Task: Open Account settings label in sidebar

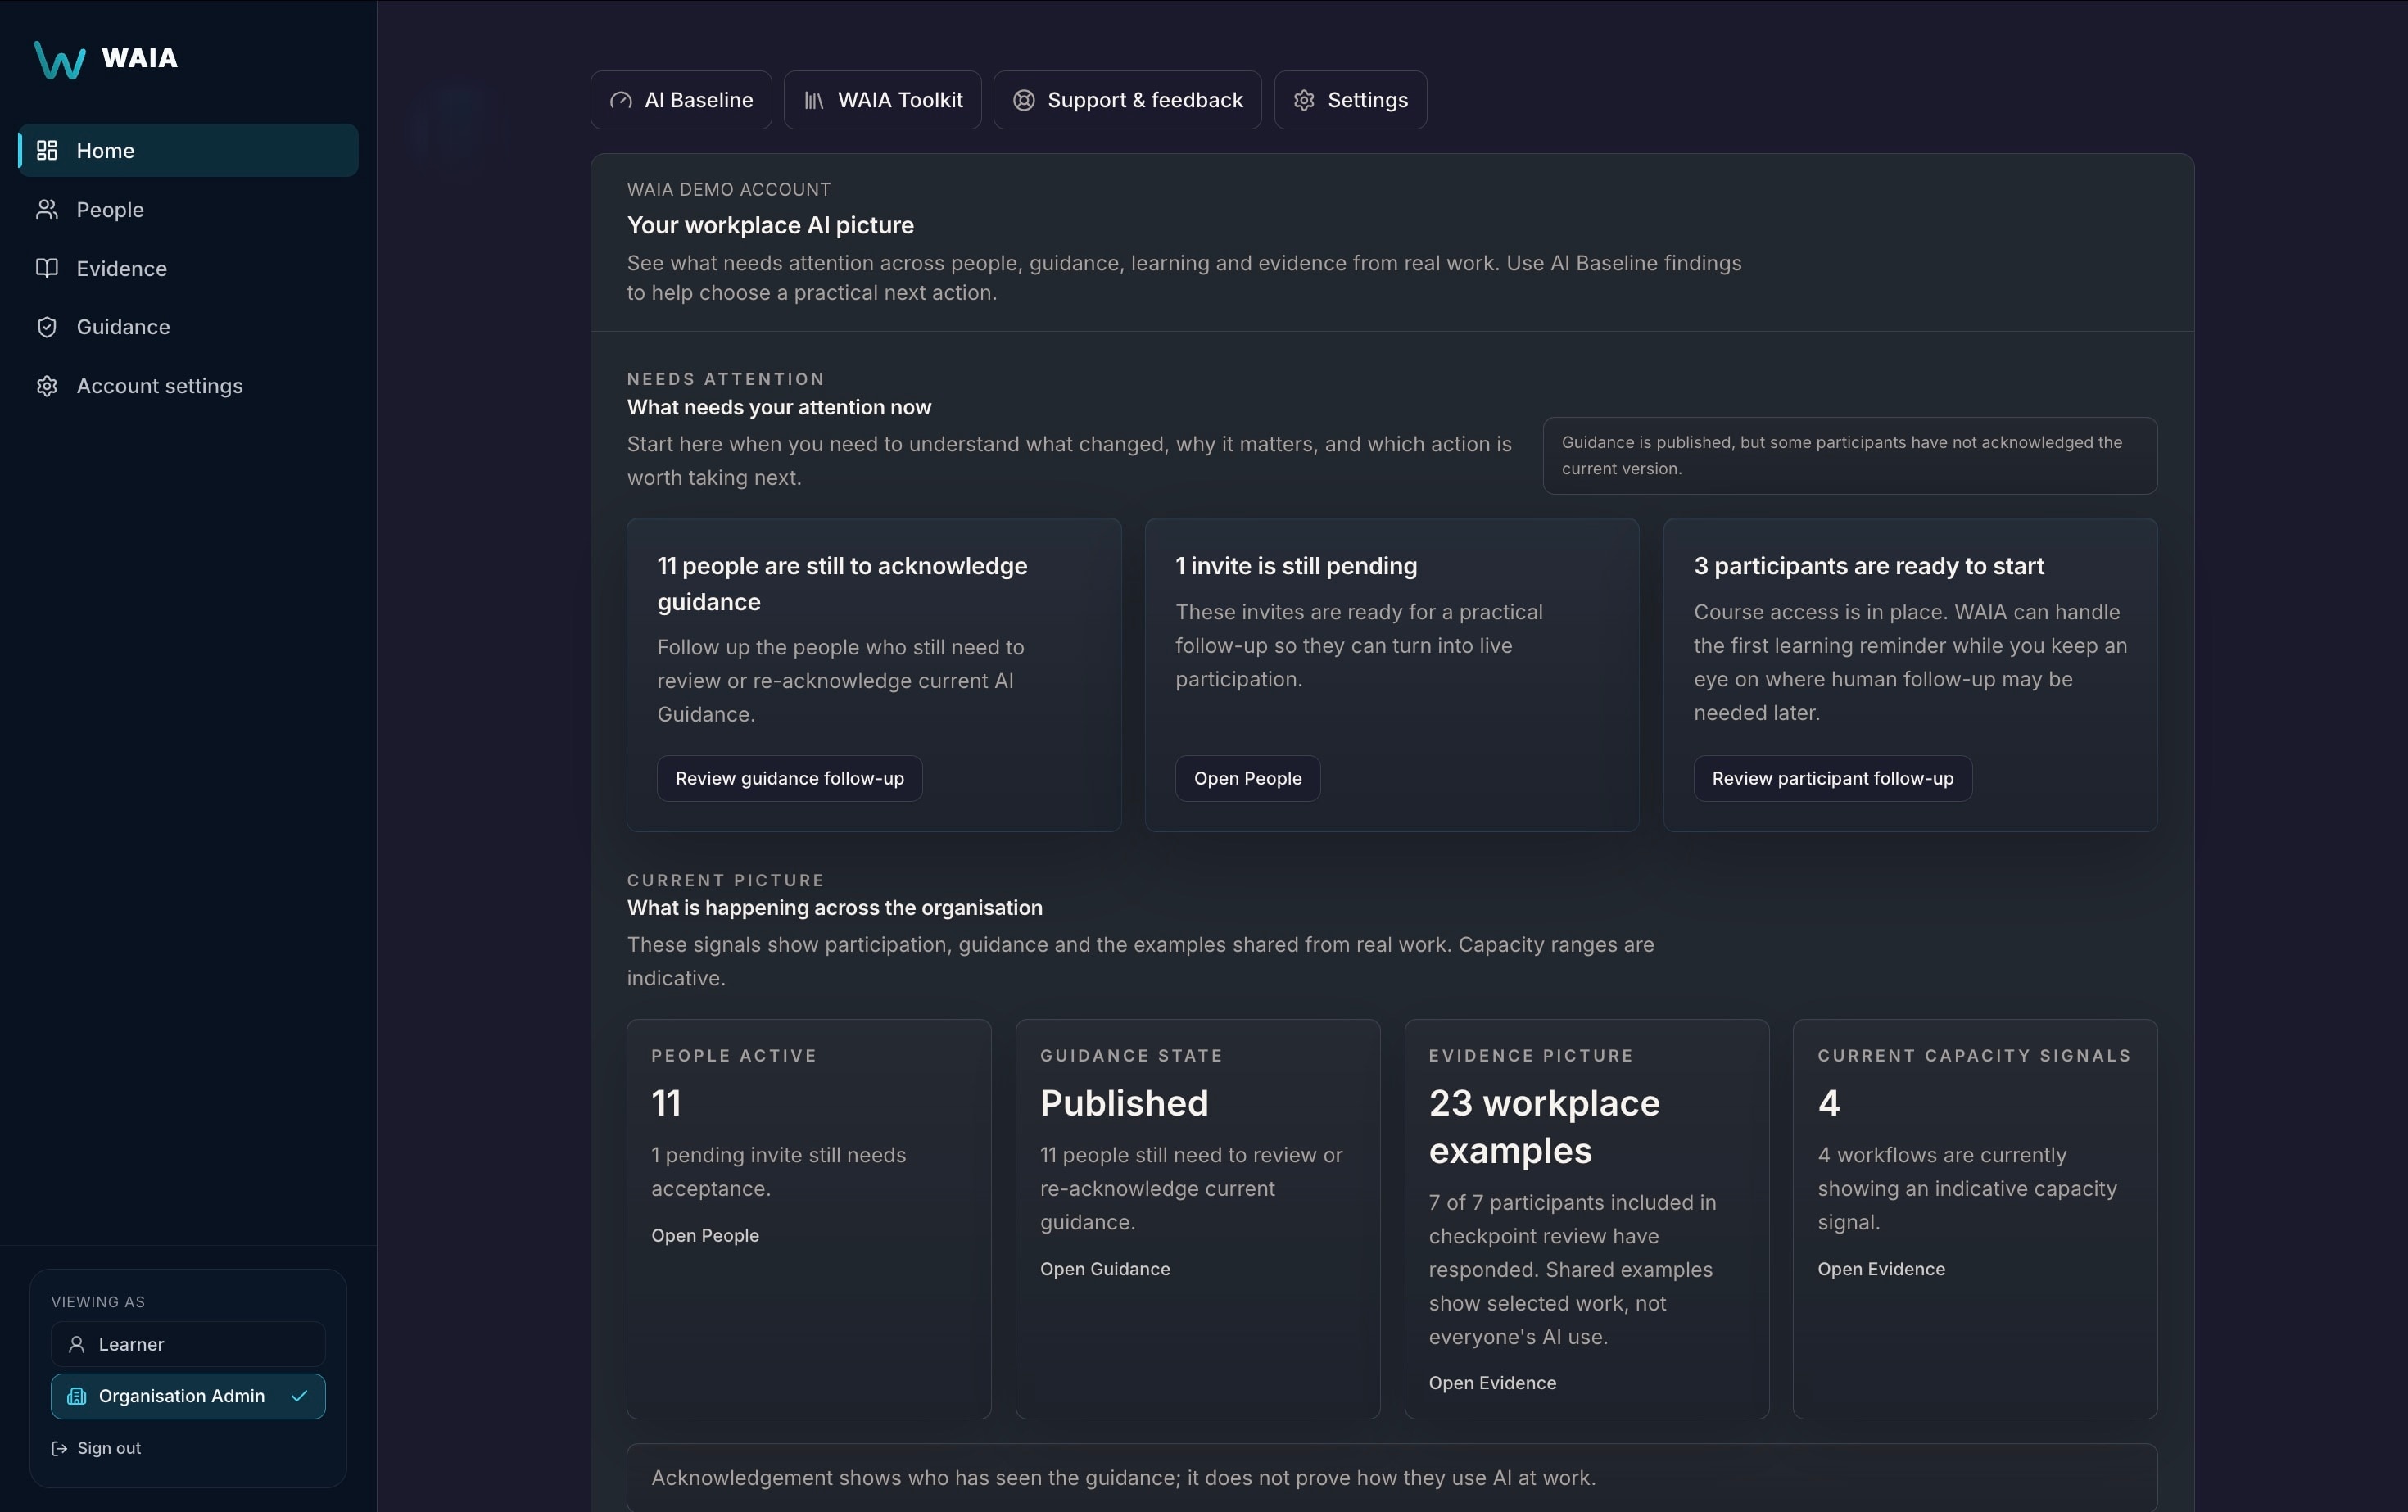Action: click(160, 386)
